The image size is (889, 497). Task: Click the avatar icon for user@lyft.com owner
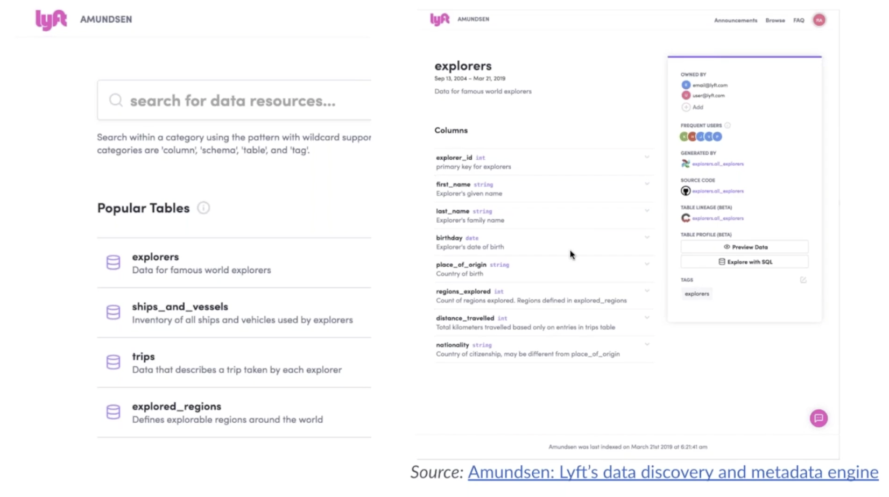point(686,95)
